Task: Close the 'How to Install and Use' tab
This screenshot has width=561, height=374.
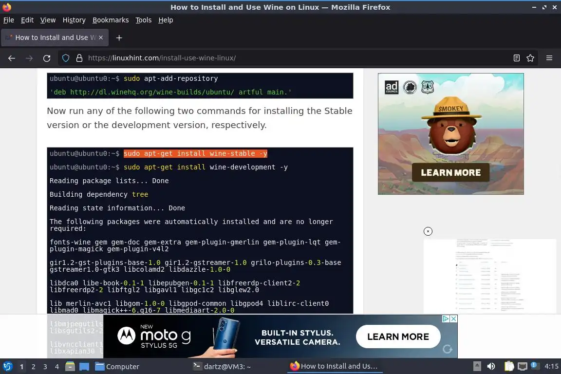Action: (101, 37)
